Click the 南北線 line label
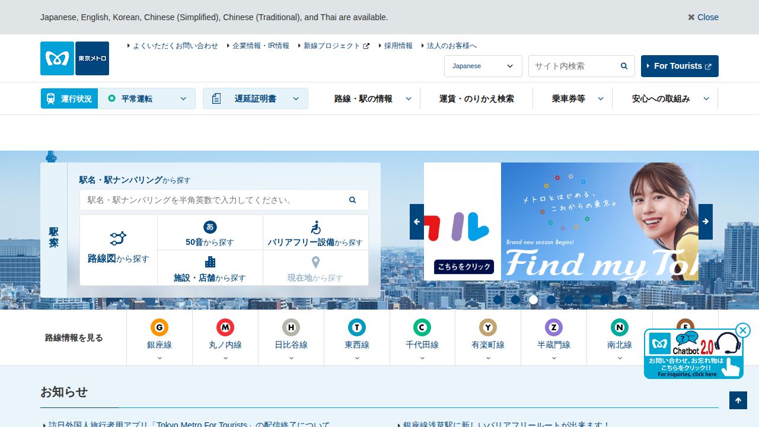The image size is (759, 427). tap(620, 345)
